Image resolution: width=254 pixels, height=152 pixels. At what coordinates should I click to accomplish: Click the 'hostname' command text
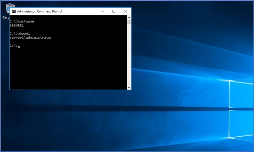(x=26, y=21)
